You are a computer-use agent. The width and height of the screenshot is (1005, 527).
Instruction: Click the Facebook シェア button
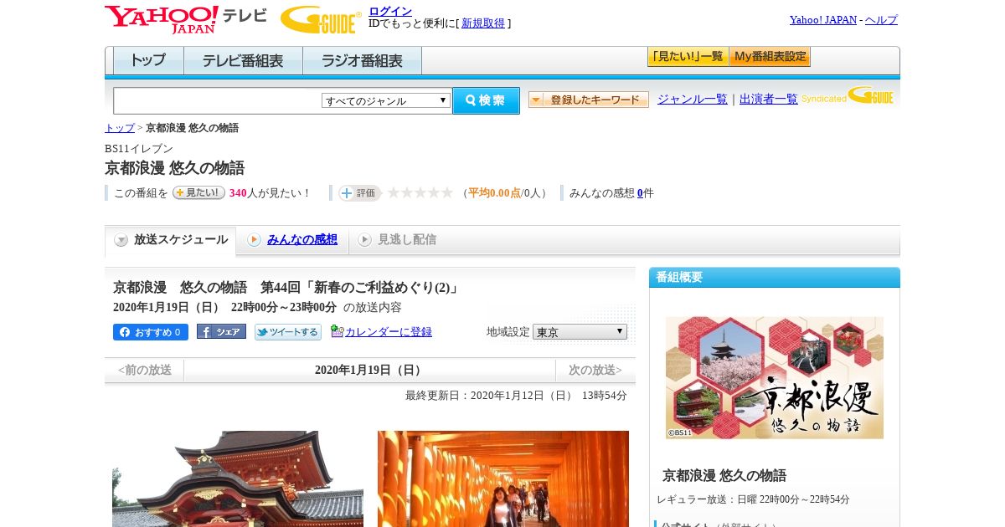click(221, 331)
